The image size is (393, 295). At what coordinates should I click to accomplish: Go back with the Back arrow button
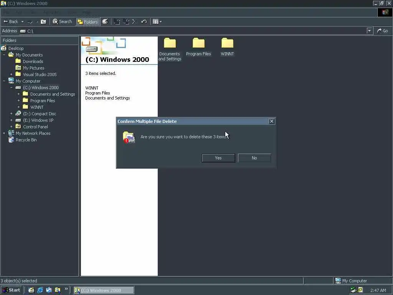coord(10,22)
